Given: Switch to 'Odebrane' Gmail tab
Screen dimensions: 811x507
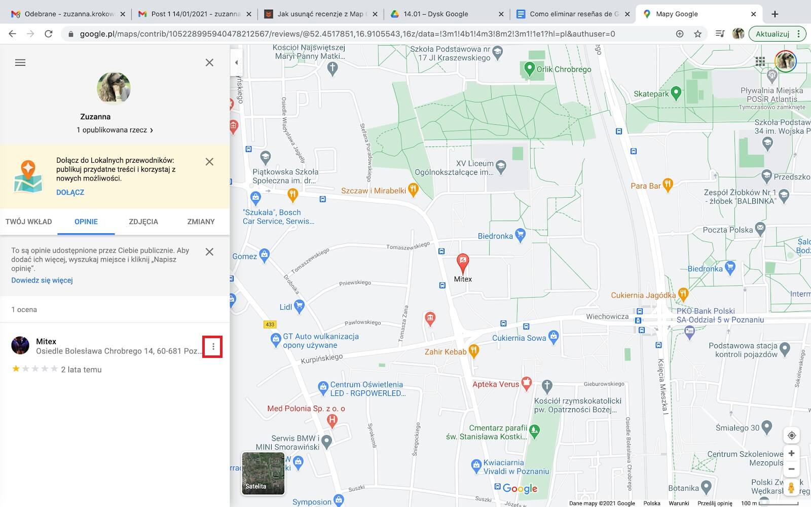Looking at the screenshot, I should 67,14.
